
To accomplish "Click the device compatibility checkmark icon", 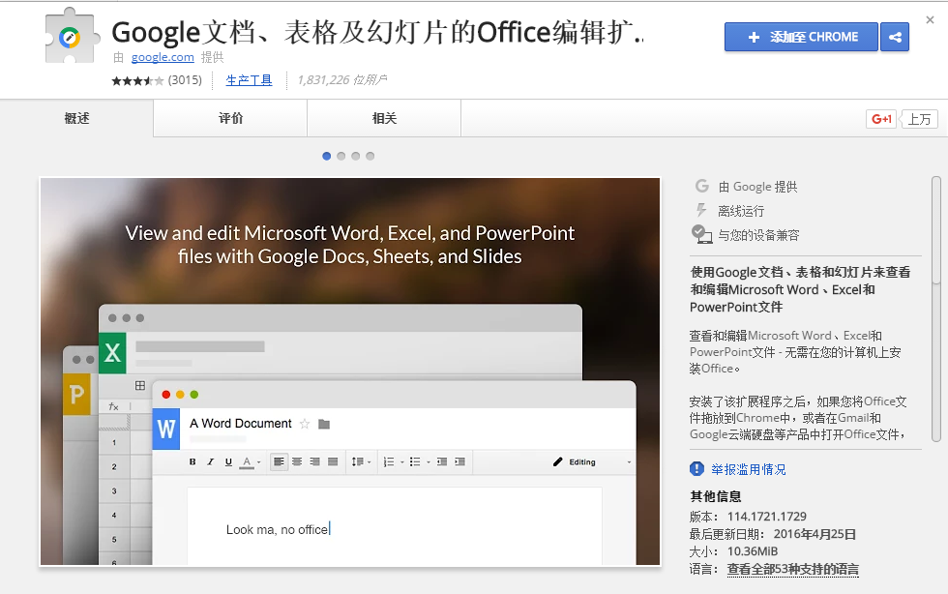I will pos(701,235).
